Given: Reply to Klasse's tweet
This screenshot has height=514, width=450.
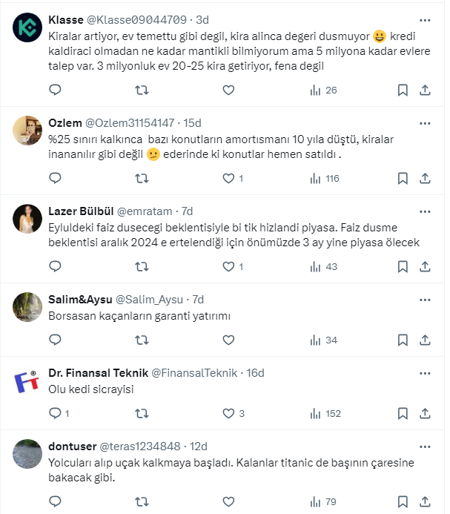Looking at the screenshot, I should click(x=55, y=90).
